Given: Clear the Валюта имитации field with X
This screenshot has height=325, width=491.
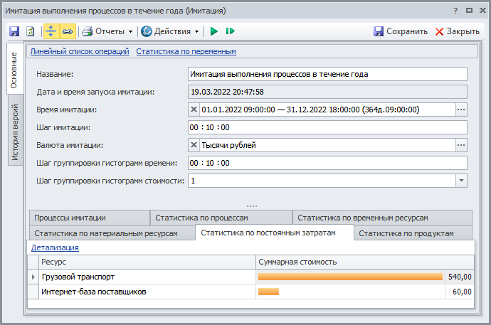Looking at the screenshot, I should click(x=194, y=145).
